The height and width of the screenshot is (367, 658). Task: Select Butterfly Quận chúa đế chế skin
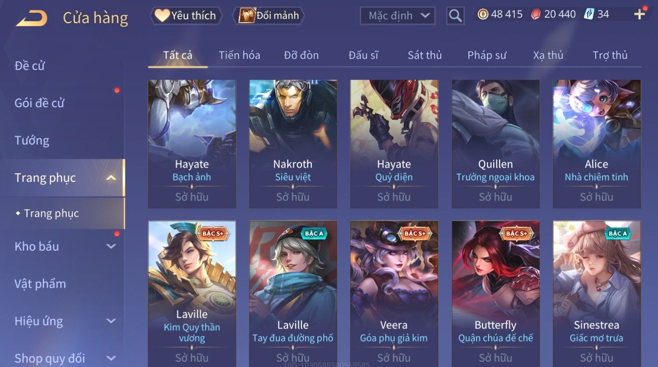(495, 294)
